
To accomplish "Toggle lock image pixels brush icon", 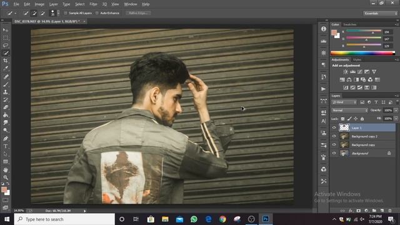I will click(349, 119).
